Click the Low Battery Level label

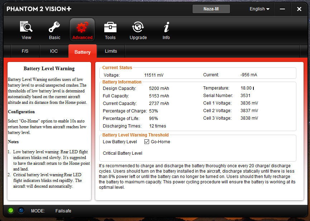pyautogui.click(x=120, y=142)
